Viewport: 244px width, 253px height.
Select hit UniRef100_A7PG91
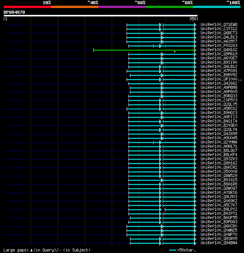pos(219,71)
